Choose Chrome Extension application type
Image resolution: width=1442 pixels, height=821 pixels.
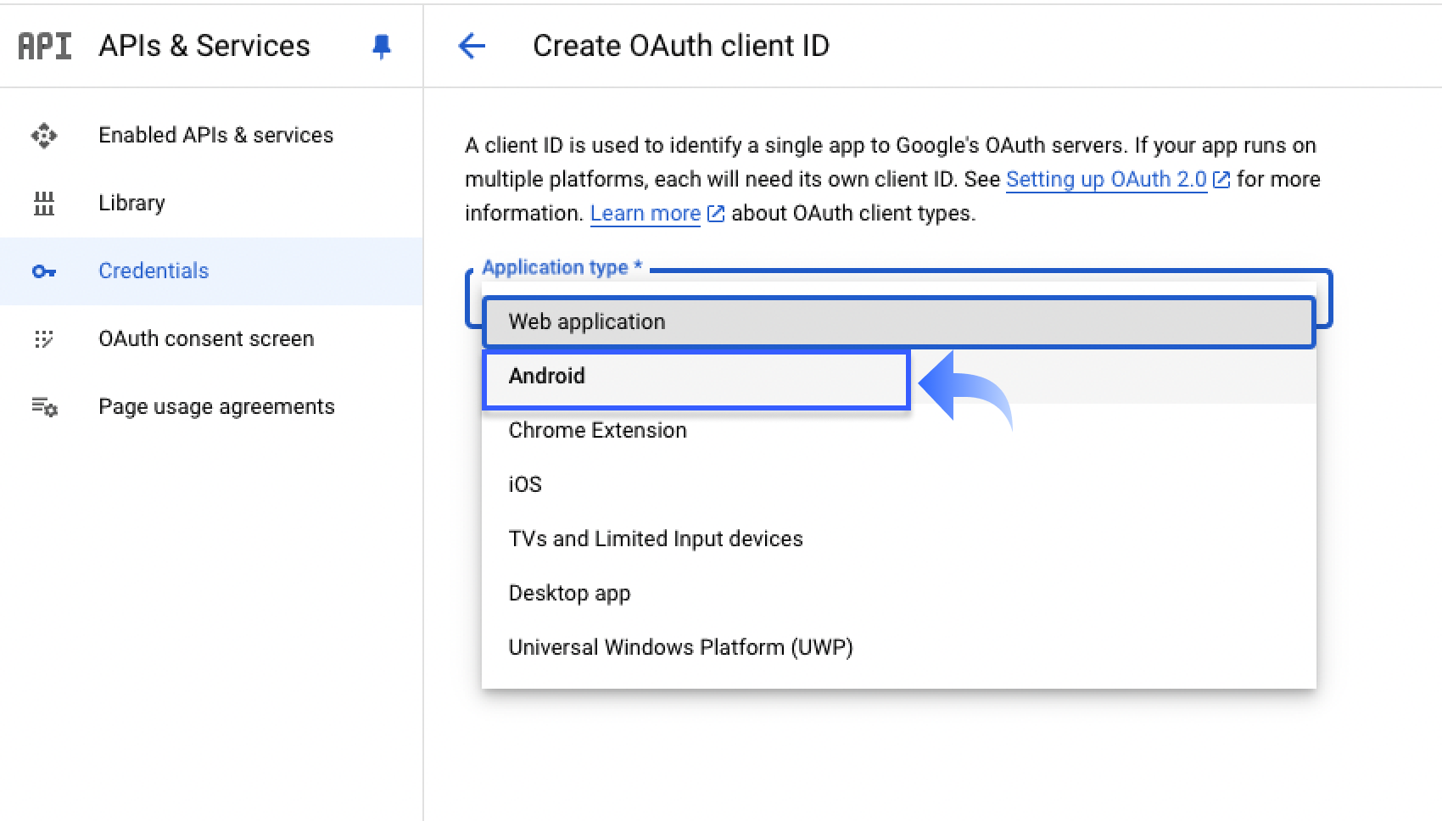[899, 430]
